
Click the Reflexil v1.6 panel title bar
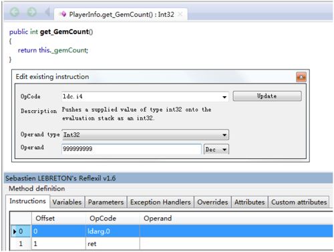tap(168, 178)
